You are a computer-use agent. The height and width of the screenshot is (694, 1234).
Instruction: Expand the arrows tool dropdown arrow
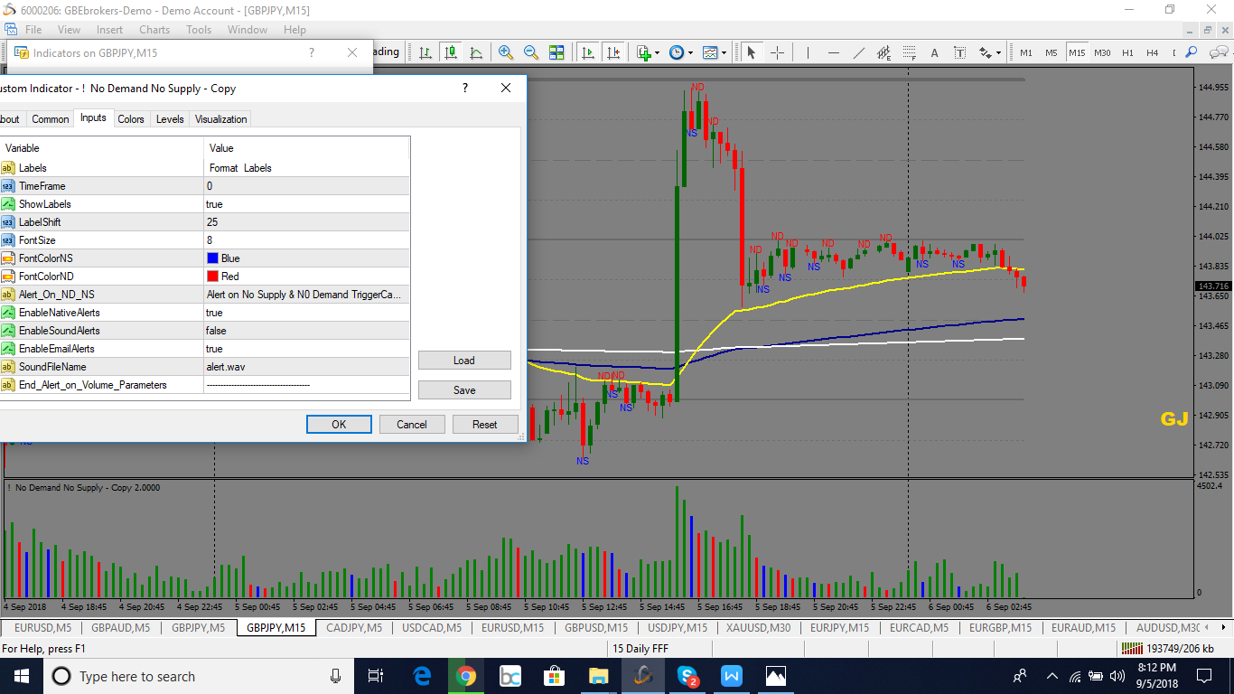pos(999,52)
